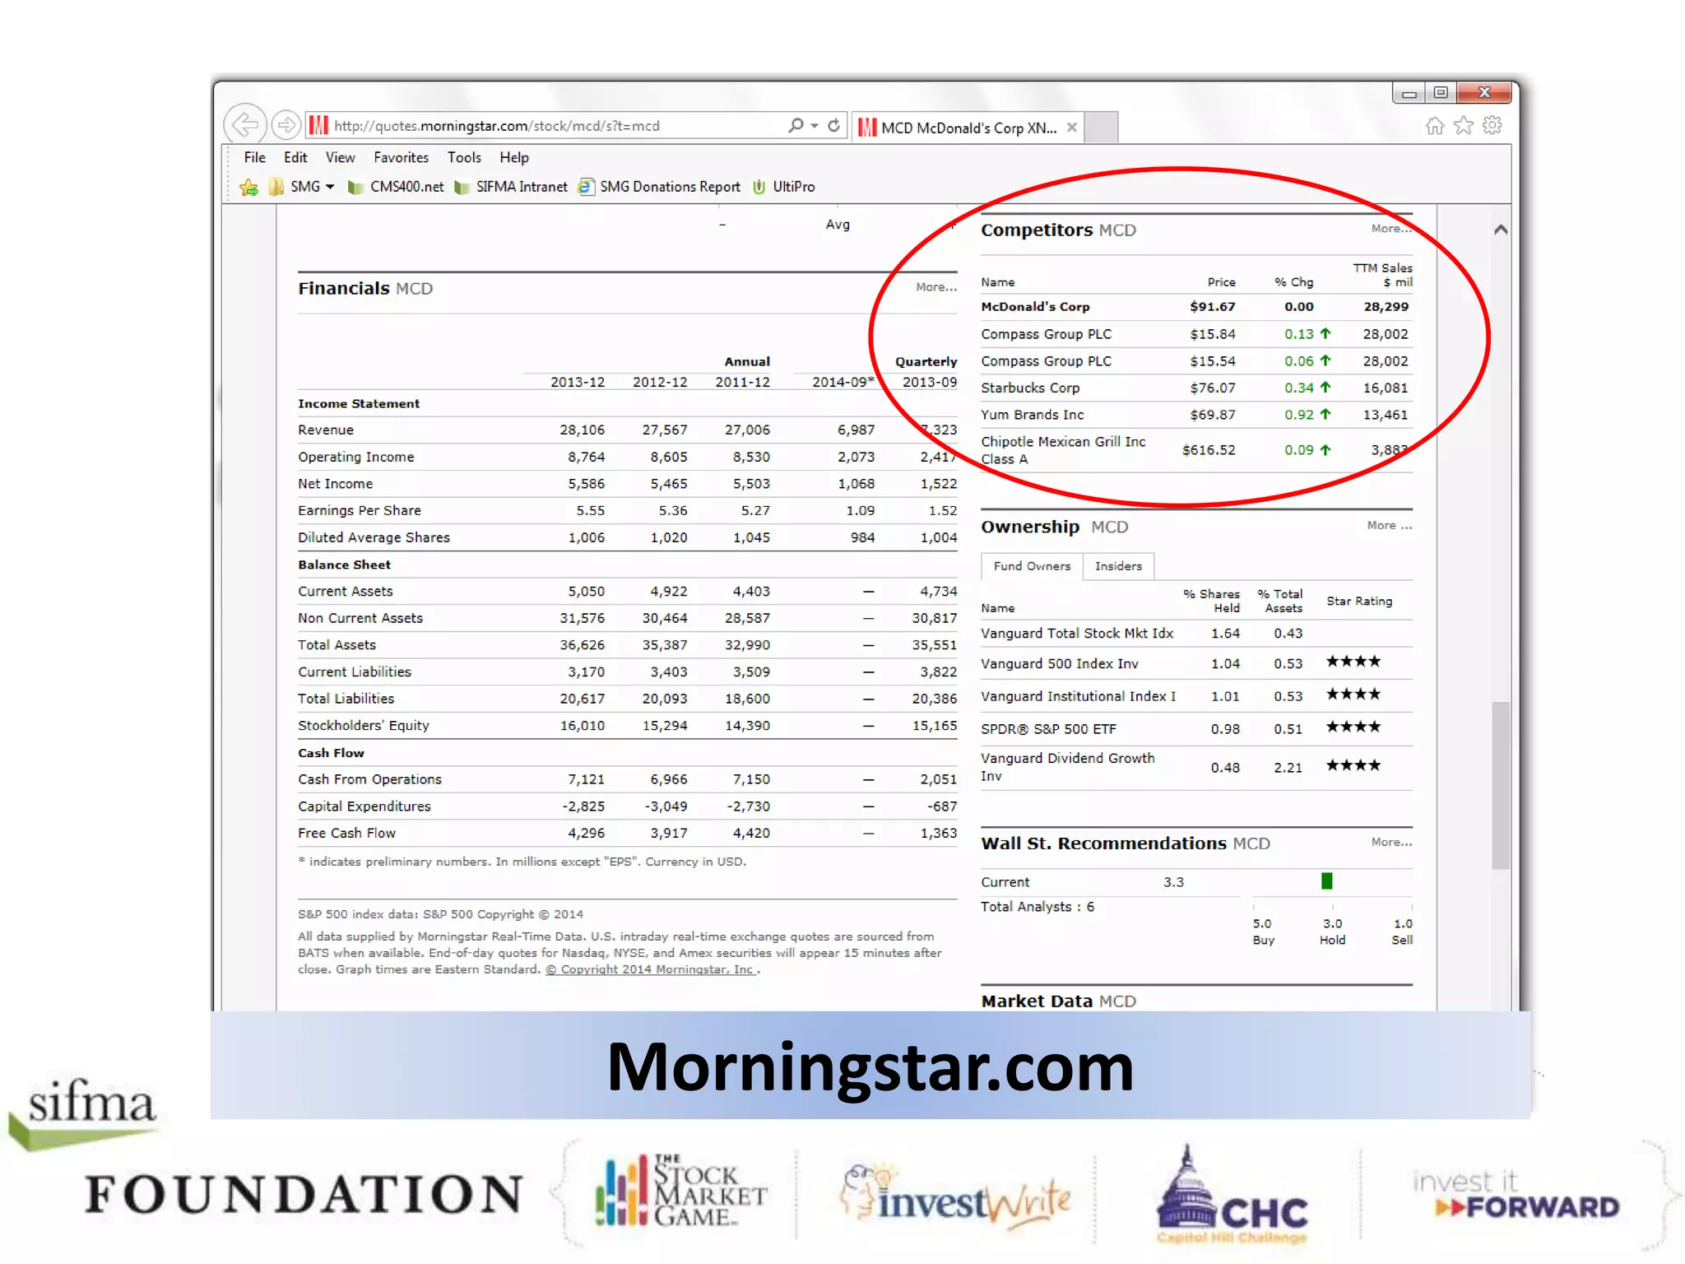Screen dimensions: 1685x1264
Task: Open the Favorites menu
Action: [401, 157]
